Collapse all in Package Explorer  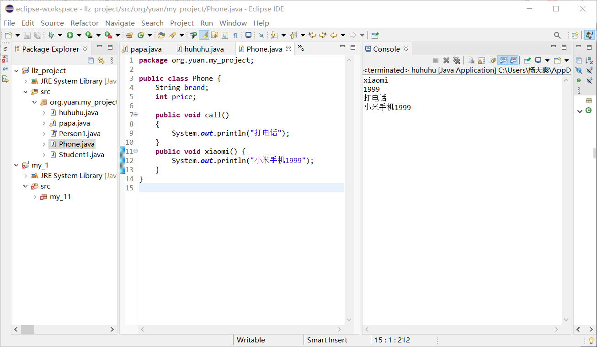(x=91, y=60)
